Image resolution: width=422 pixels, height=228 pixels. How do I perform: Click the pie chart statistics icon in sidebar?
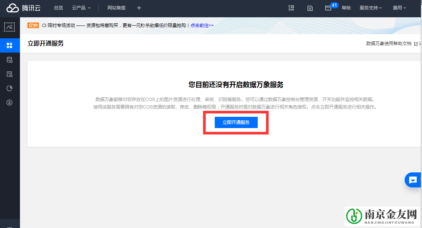(x=10, y=88)
